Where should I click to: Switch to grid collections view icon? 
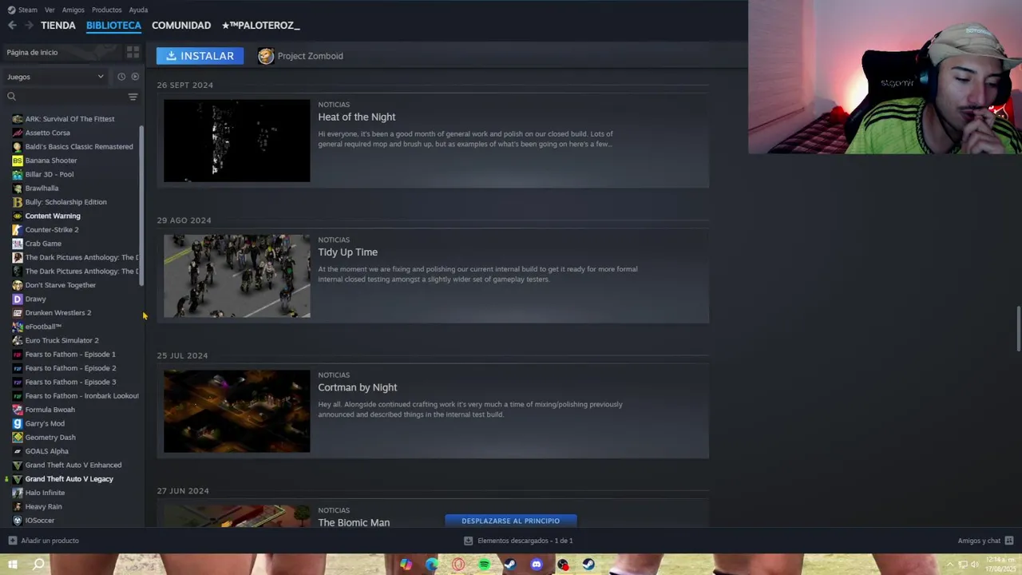[x=133, y=53]
